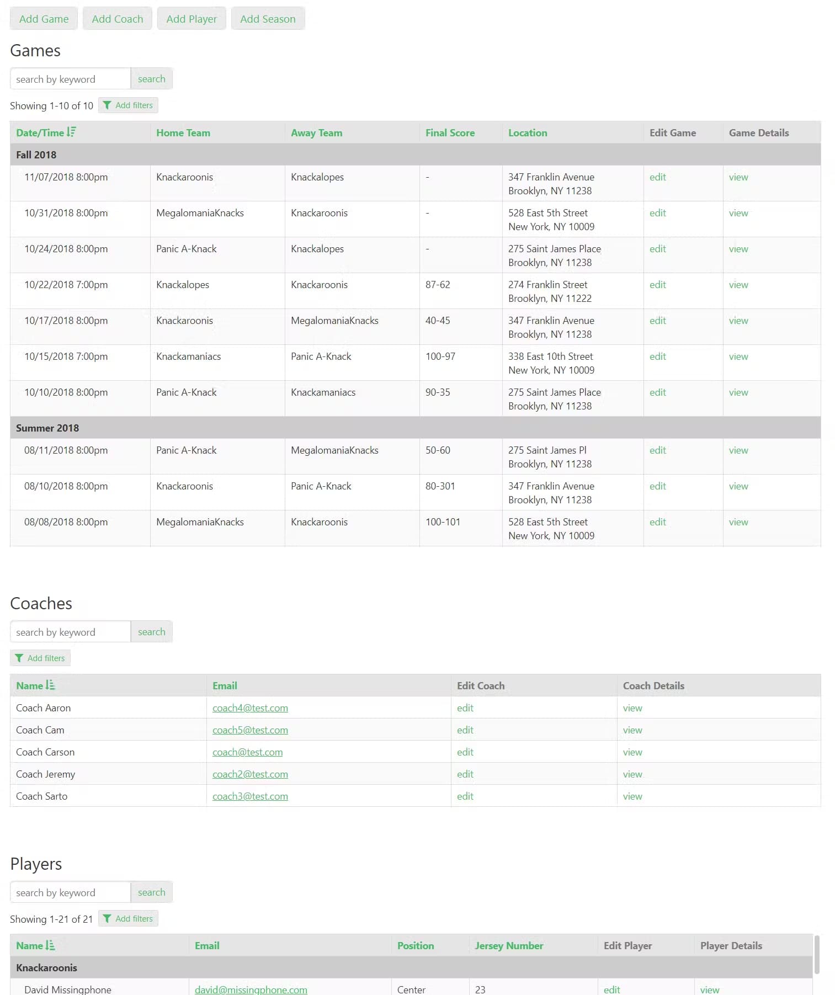Image resolution: width=835 pixels, height=995 pixels.
Task: Edit the 10/22/2018 7:00pm game
Action: pyautogui.click(x=657, y=285)
